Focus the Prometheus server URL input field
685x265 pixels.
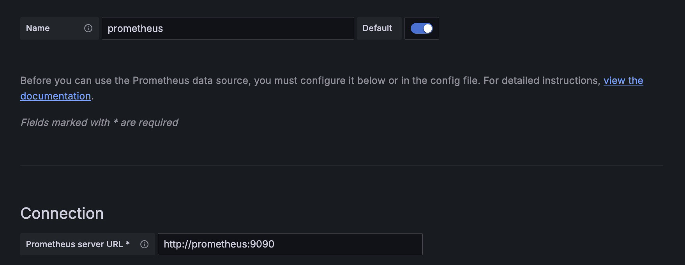click(290, 244)
